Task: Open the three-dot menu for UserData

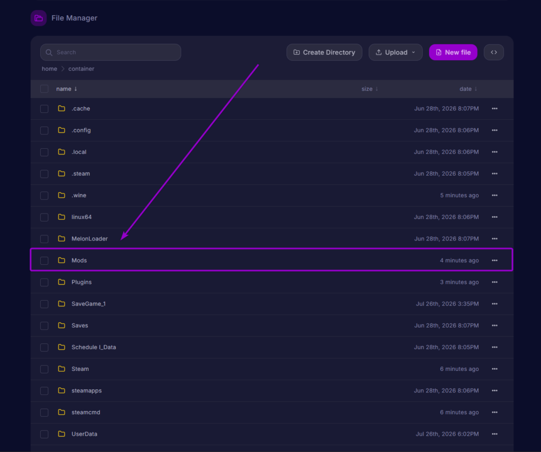Action: (x=495, y=434)
